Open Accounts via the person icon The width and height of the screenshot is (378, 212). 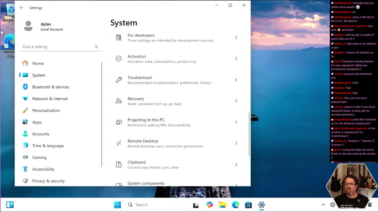tap(25, 134)
